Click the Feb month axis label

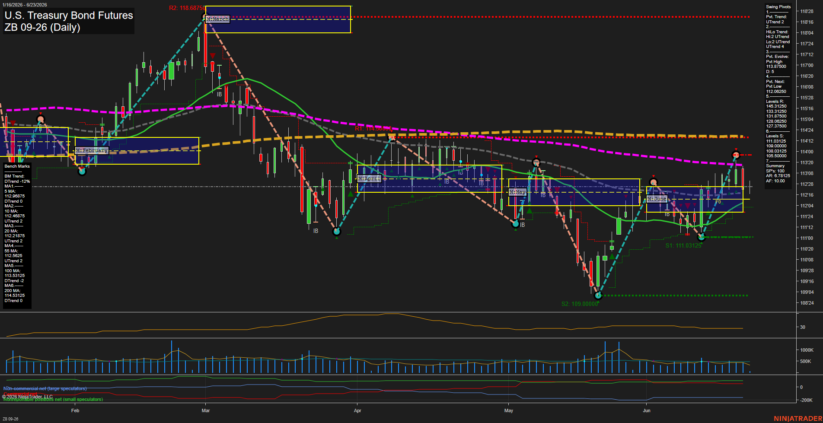click(75, 410)
